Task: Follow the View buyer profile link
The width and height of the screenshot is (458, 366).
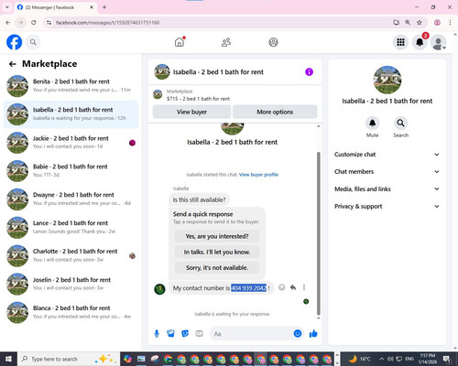Action: coord(258,175)
